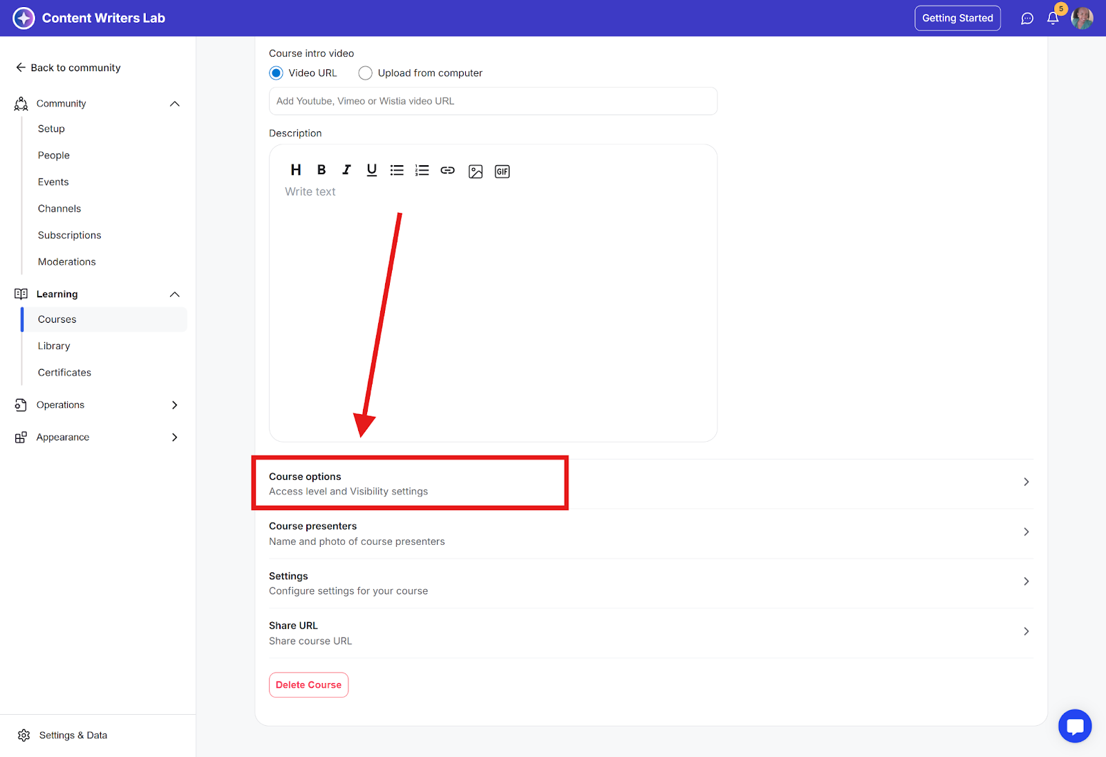This screenshot has height=757, width=1106.
Task: Click the Delete Course button
Action: 308,685
